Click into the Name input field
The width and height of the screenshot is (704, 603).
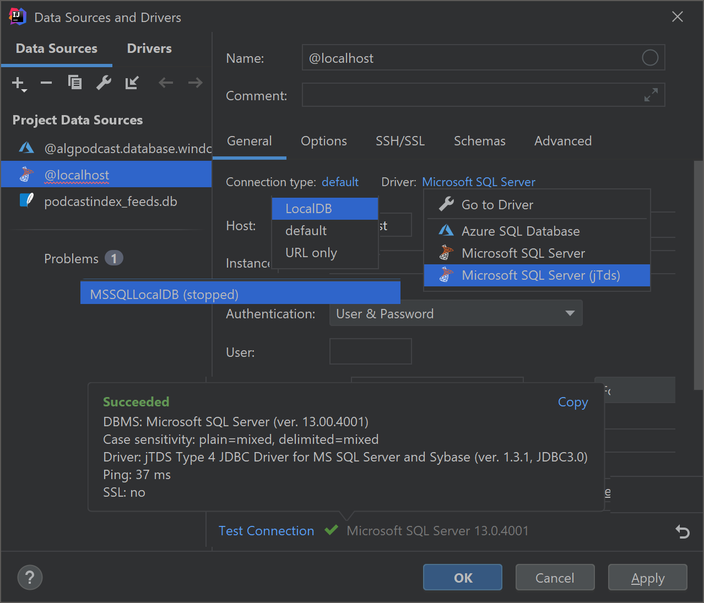pyautogui.click(x=483, y=57)
